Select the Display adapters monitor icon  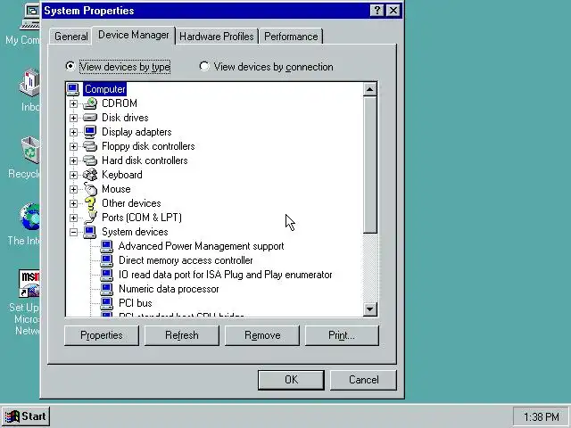coord(90,132)
